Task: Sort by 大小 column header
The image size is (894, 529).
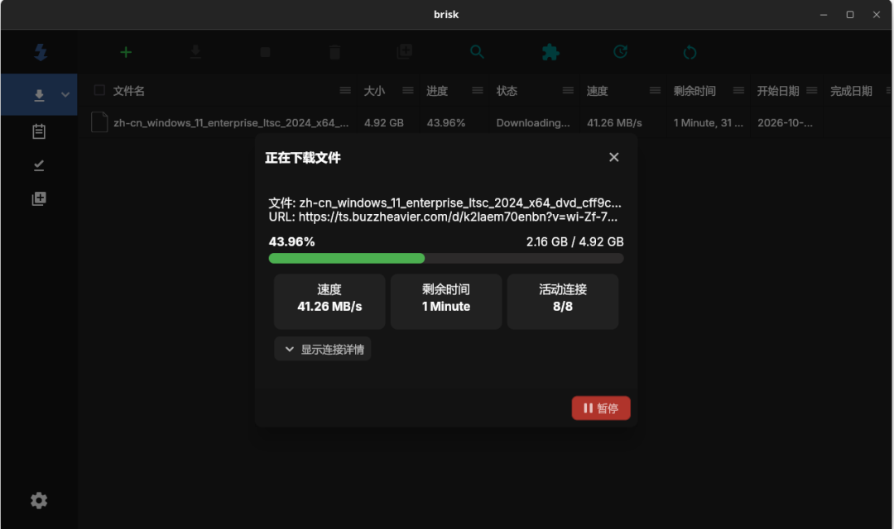Action: click(x=375, y=91)
